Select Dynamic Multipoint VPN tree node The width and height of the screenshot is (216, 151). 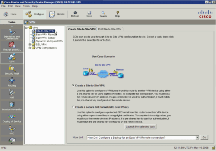[x=50, y=41]
